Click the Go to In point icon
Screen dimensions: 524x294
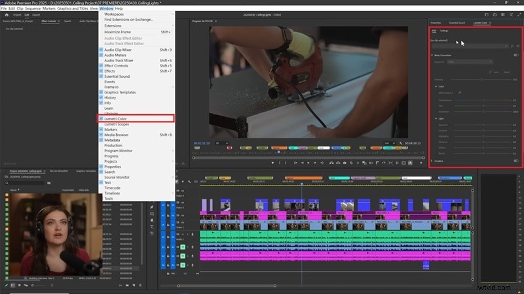click(x=295, y=163)
